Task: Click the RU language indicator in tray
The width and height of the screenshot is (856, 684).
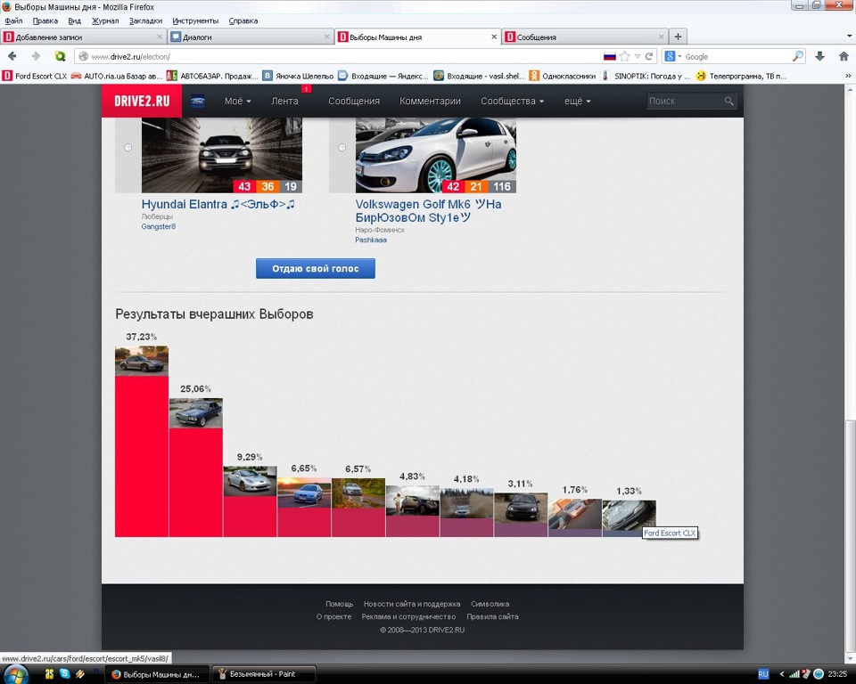Action: [x=762, y=674]
